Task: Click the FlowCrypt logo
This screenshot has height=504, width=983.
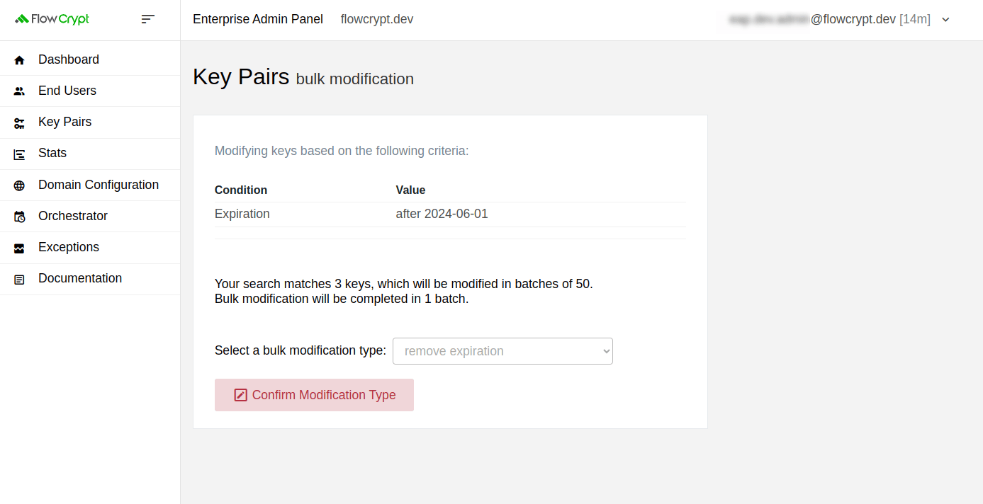Action: [x=52, y=19]
